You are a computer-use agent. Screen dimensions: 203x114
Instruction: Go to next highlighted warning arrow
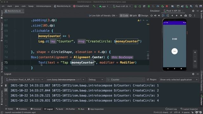point(147,20)
